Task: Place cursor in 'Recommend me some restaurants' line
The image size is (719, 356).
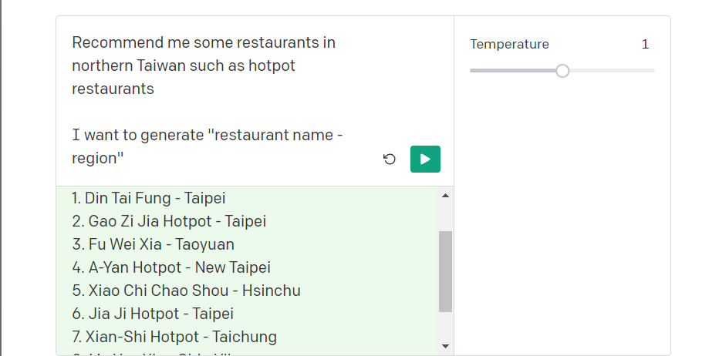Action: [204, 42]
